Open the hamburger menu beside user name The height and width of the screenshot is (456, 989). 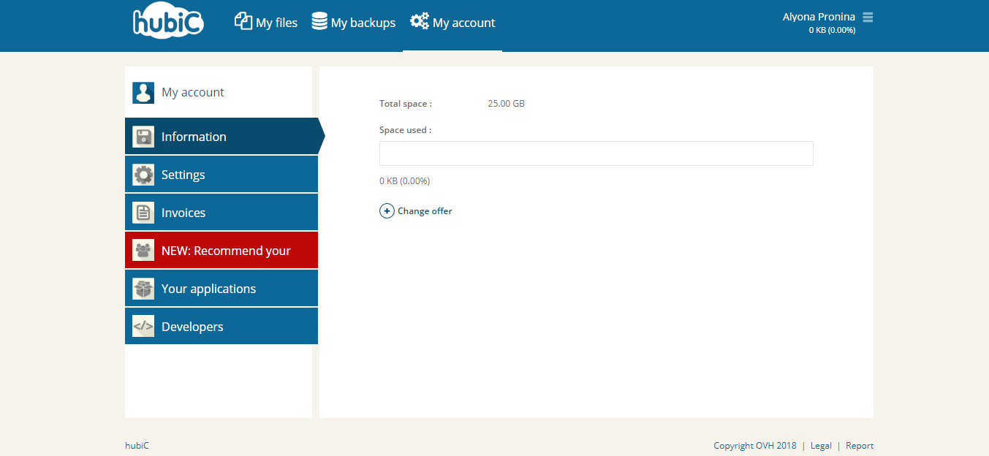pos(868,17)
